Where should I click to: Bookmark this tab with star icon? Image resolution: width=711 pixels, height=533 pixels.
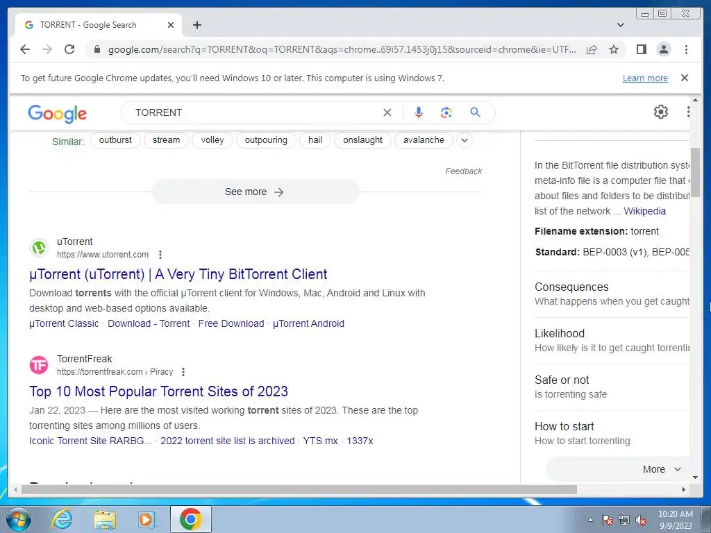[614, 49]
